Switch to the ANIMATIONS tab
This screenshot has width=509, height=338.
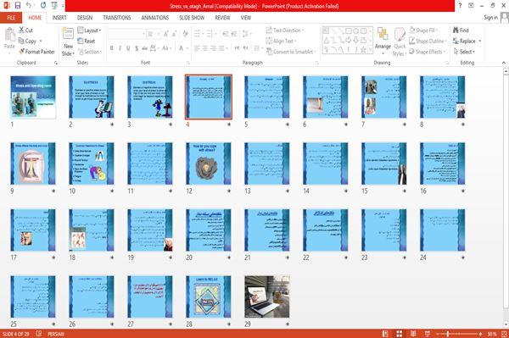coord(155,18)
